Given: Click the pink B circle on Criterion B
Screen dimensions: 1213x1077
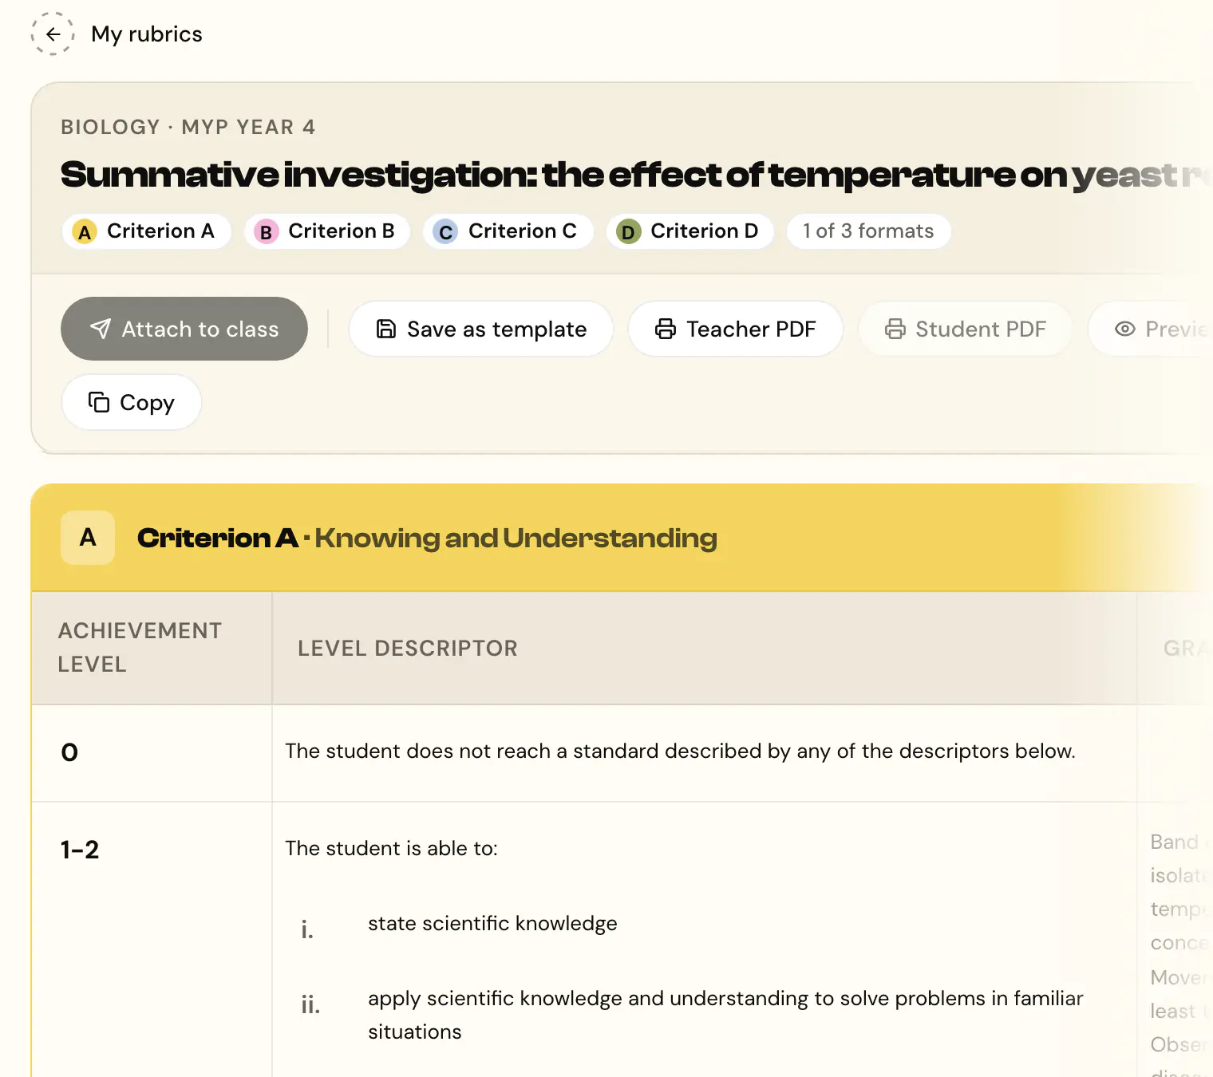Looking at the screenshot, I should click(266, 232).
